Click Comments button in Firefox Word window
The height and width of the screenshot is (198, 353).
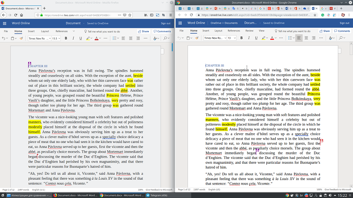click(x=162, y=31)
